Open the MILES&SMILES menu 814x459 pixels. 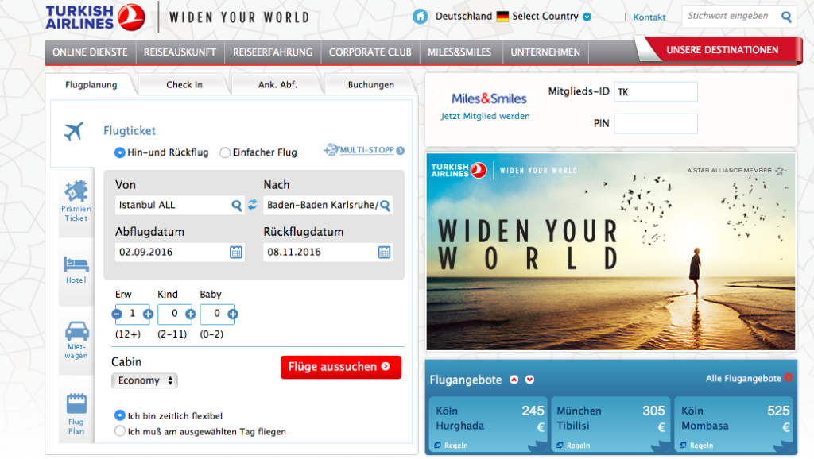coord(459,52)
